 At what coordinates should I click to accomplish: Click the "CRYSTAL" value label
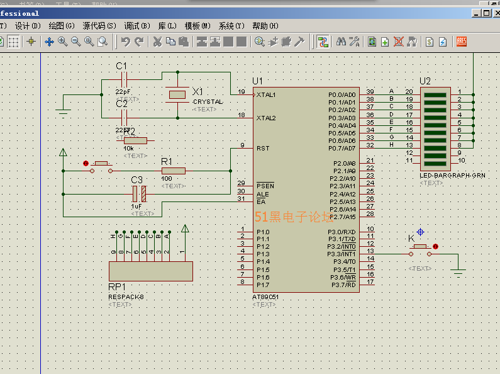pos(208,102)
